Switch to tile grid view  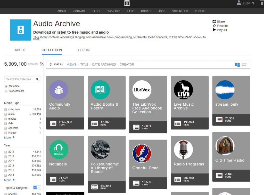(237, 65)
